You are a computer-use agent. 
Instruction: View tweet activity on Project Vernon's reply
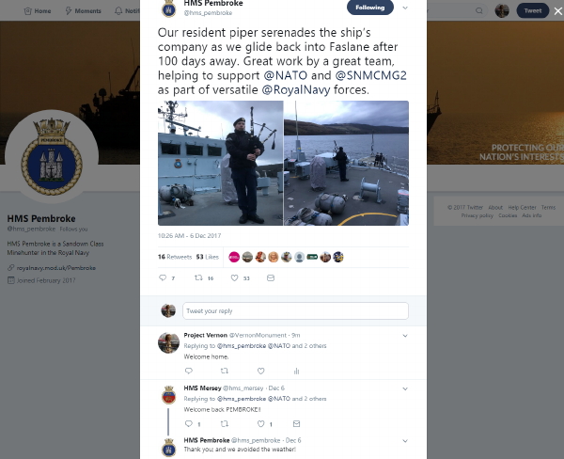tap(296, 371)
